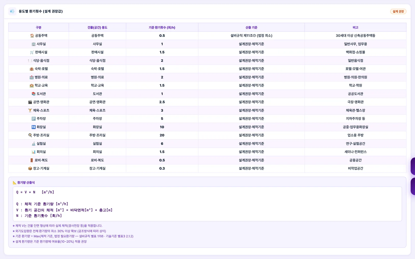Click the box icon for 창고·기계실
415x259 pixels.
click(x=30, y=169)
